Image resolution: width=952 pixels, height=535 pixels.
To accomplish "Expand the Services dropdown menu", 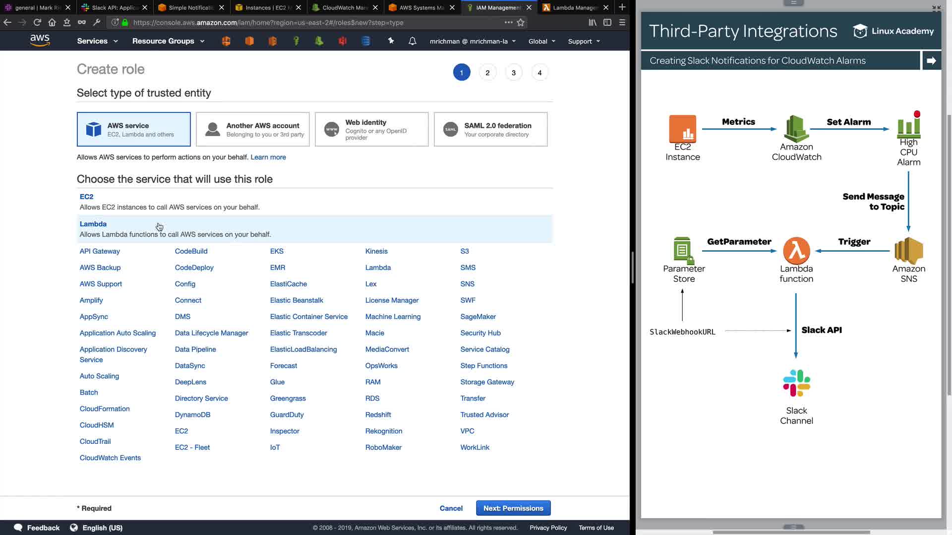I will (x=97, y=41).
